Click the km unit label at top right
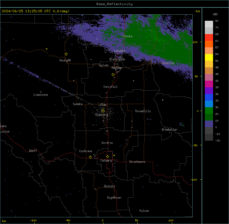229x224 pixels. click(198, 11)
